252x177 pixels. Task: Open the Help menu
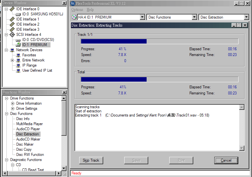(x=90, y=10)
